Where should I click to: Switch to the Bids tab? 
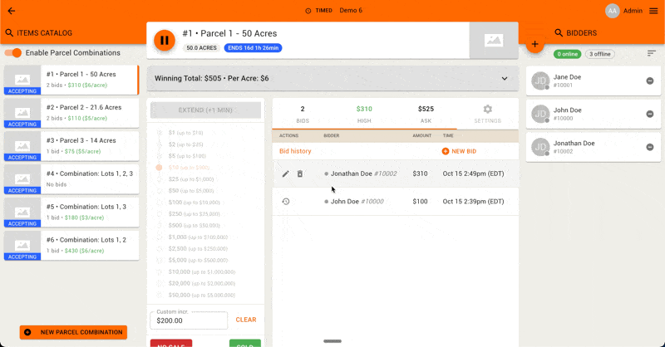point(303,114)
